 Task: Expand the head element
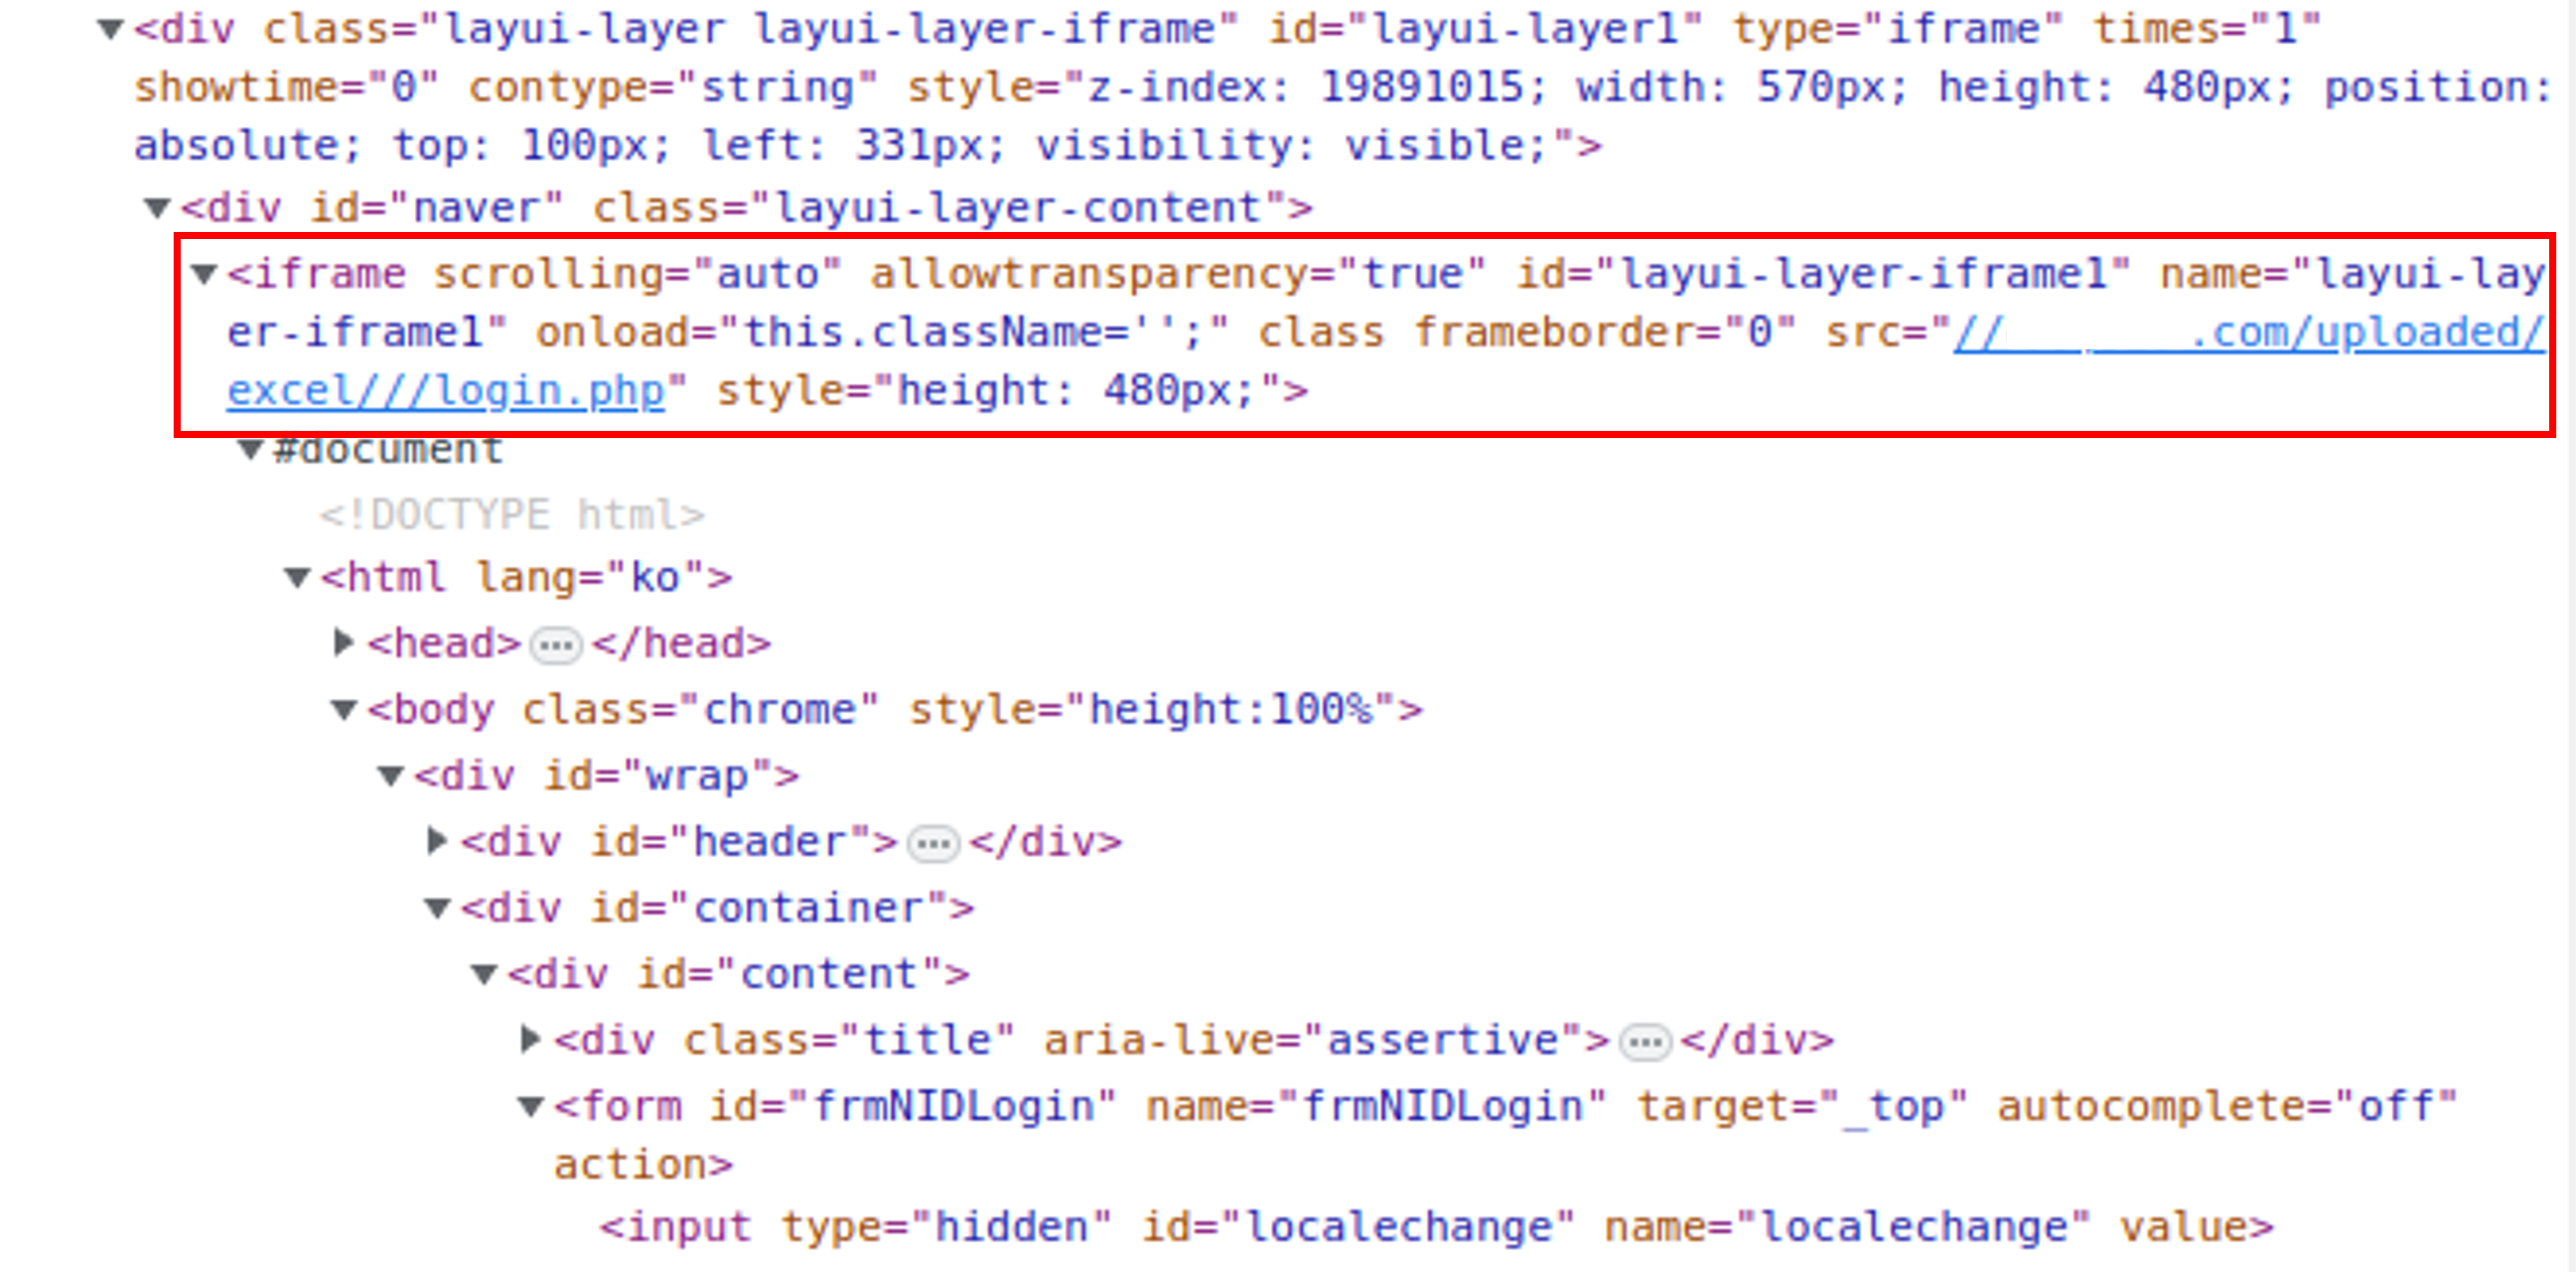coord(343,643)
